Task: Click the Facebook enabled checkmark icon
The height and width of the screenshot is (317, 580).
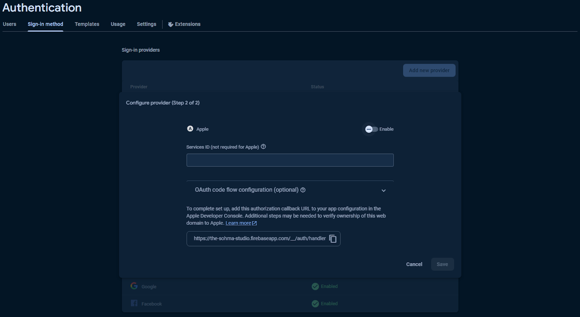Action: (x=315, y=304)
